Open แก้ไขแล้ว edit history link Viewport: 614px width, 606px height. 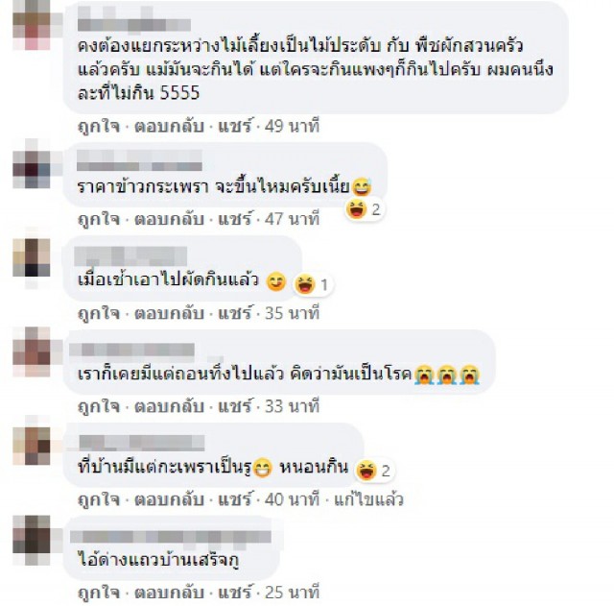coord(368,499)
